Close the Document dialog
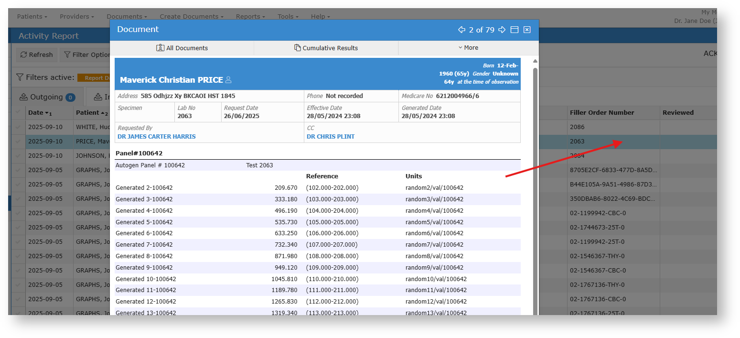This screenshot has width=740, height=338. (x=527, y=30)
